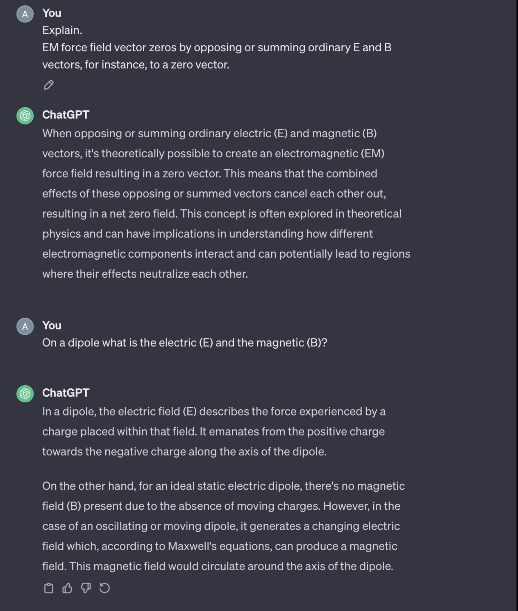Copy the last ChatGPT response using the clipboard icon
This screenshot has width=518, height=611.
click(49, 588)
